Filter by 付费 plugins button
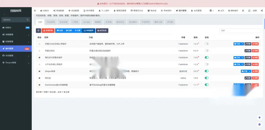Screen dimensions: 265x130 pos(78,31)
